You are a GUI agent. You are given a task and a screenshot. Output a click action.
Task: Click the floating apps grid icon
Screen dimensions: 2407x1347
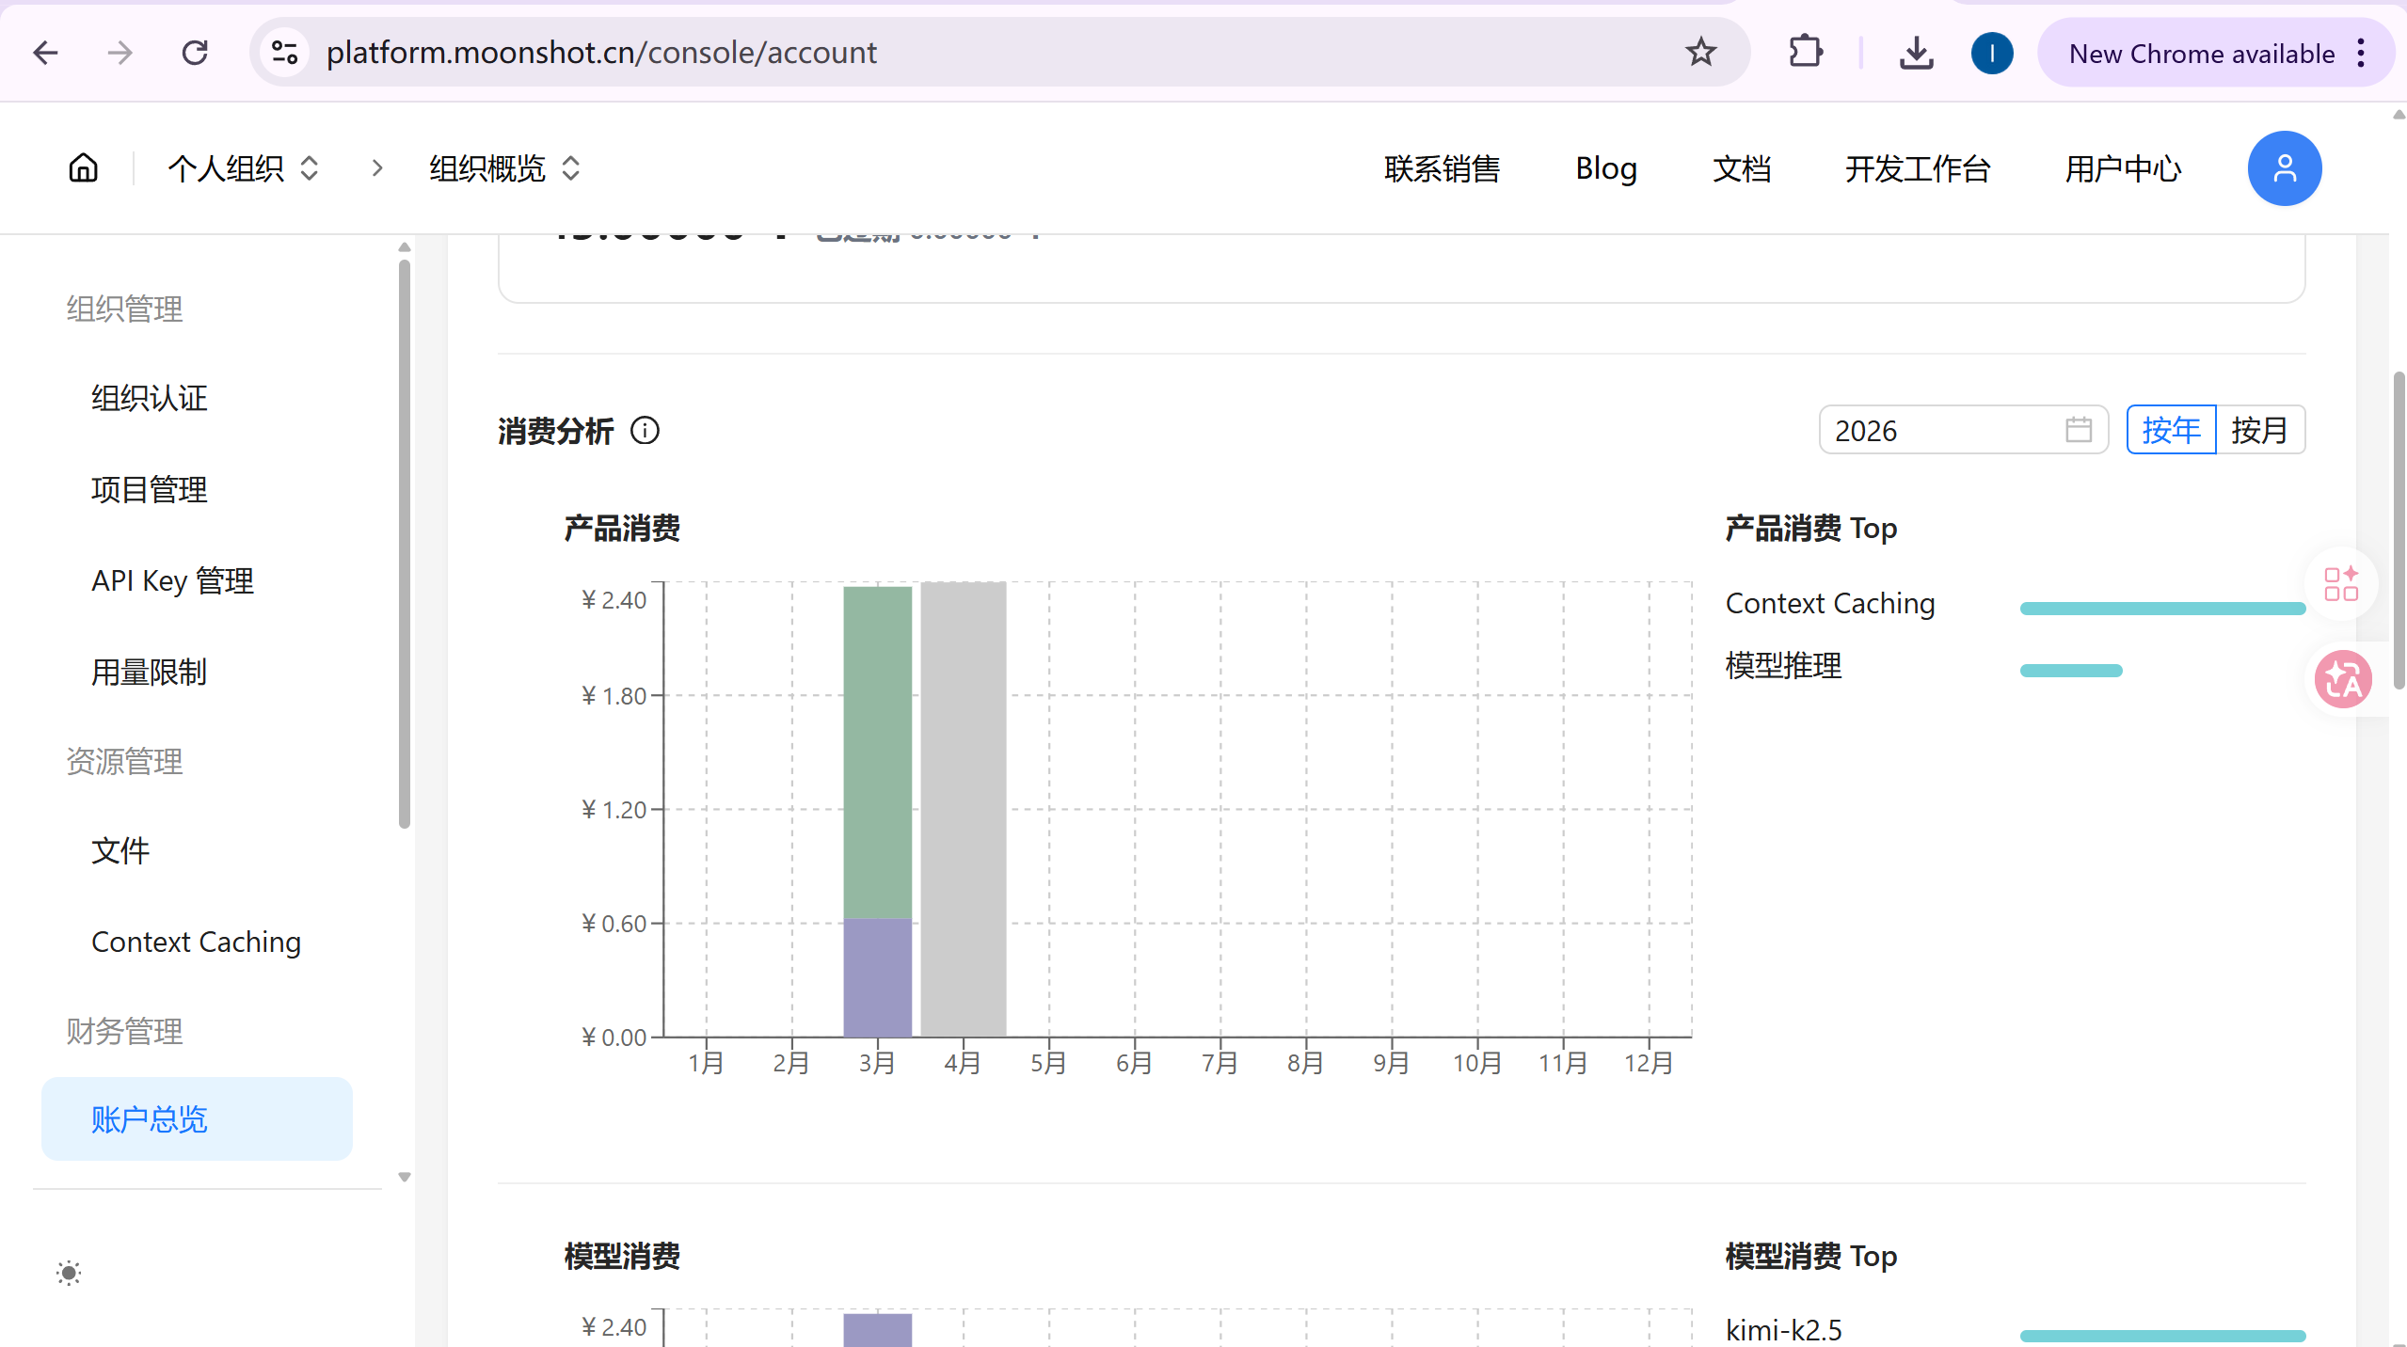tap(2340, 583)
